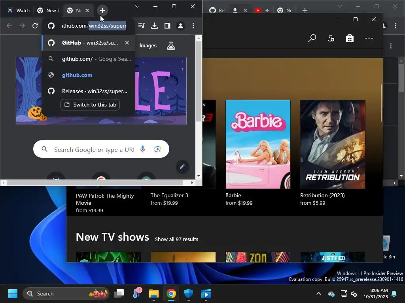Screen dimensions: 405x303
Task: Click horizontal scrollbar in front Chrome
Action: click(x=95, y=183)
